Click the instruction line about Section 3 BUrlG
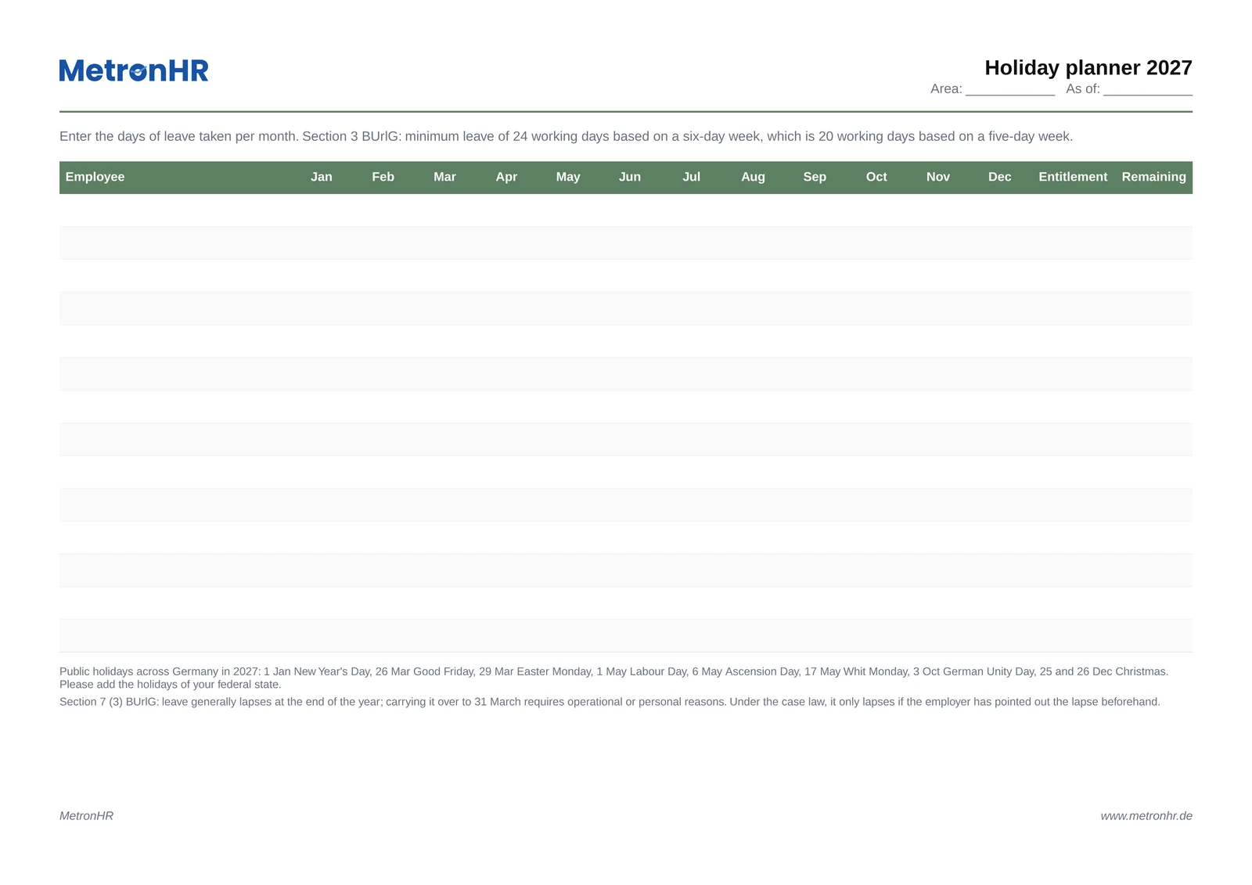The width and height of the screenshot is (1252, 885). click(566, 136)
